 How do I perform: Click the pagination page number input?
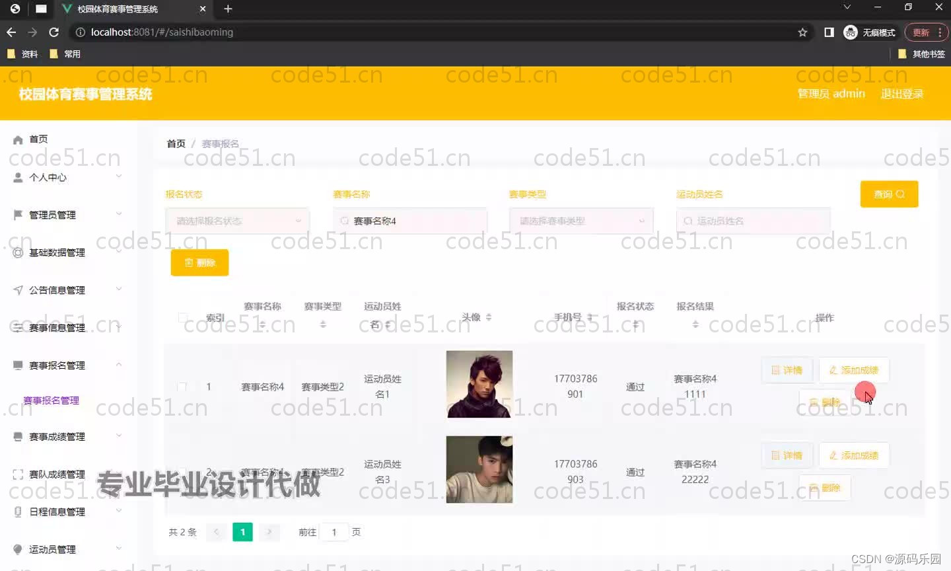coord(334,532)
